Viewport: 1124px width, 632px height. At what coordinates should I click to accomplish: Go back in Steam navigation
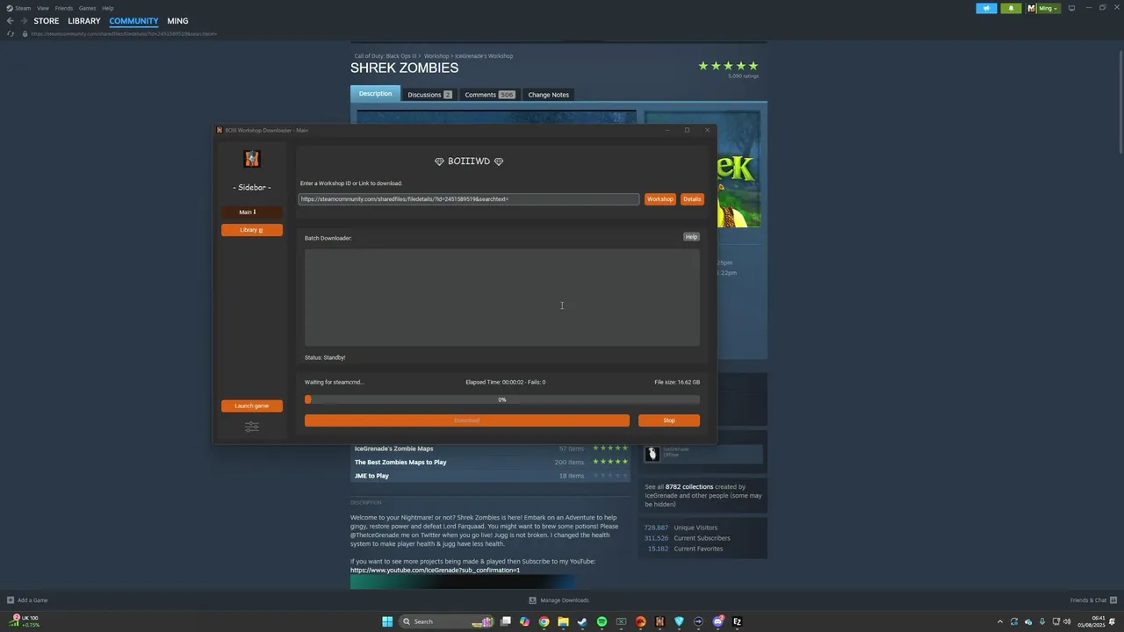(x=11, y=21)
